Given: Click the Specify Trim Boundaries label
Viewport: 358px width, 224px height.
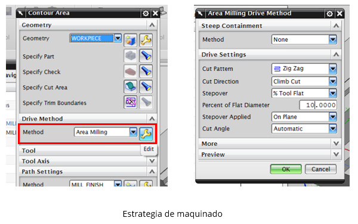Looking at the screenshot, I should pyautogui.click(x=54, y=103).
